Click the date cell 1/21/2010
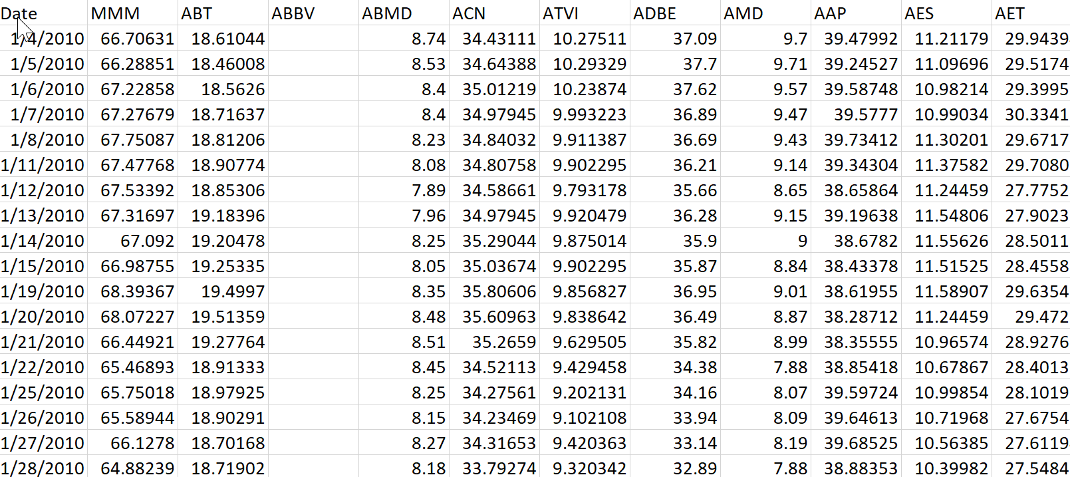The height and width of the screenshot is (477, 1070). [44, 342]
